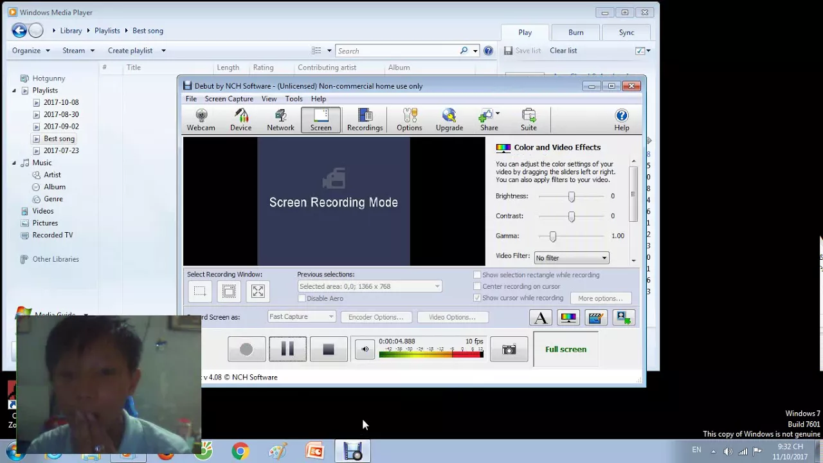Screen dimensions: 823x463
Task: Click Media Player back arrow button
Action: click(x=19, y=30)
